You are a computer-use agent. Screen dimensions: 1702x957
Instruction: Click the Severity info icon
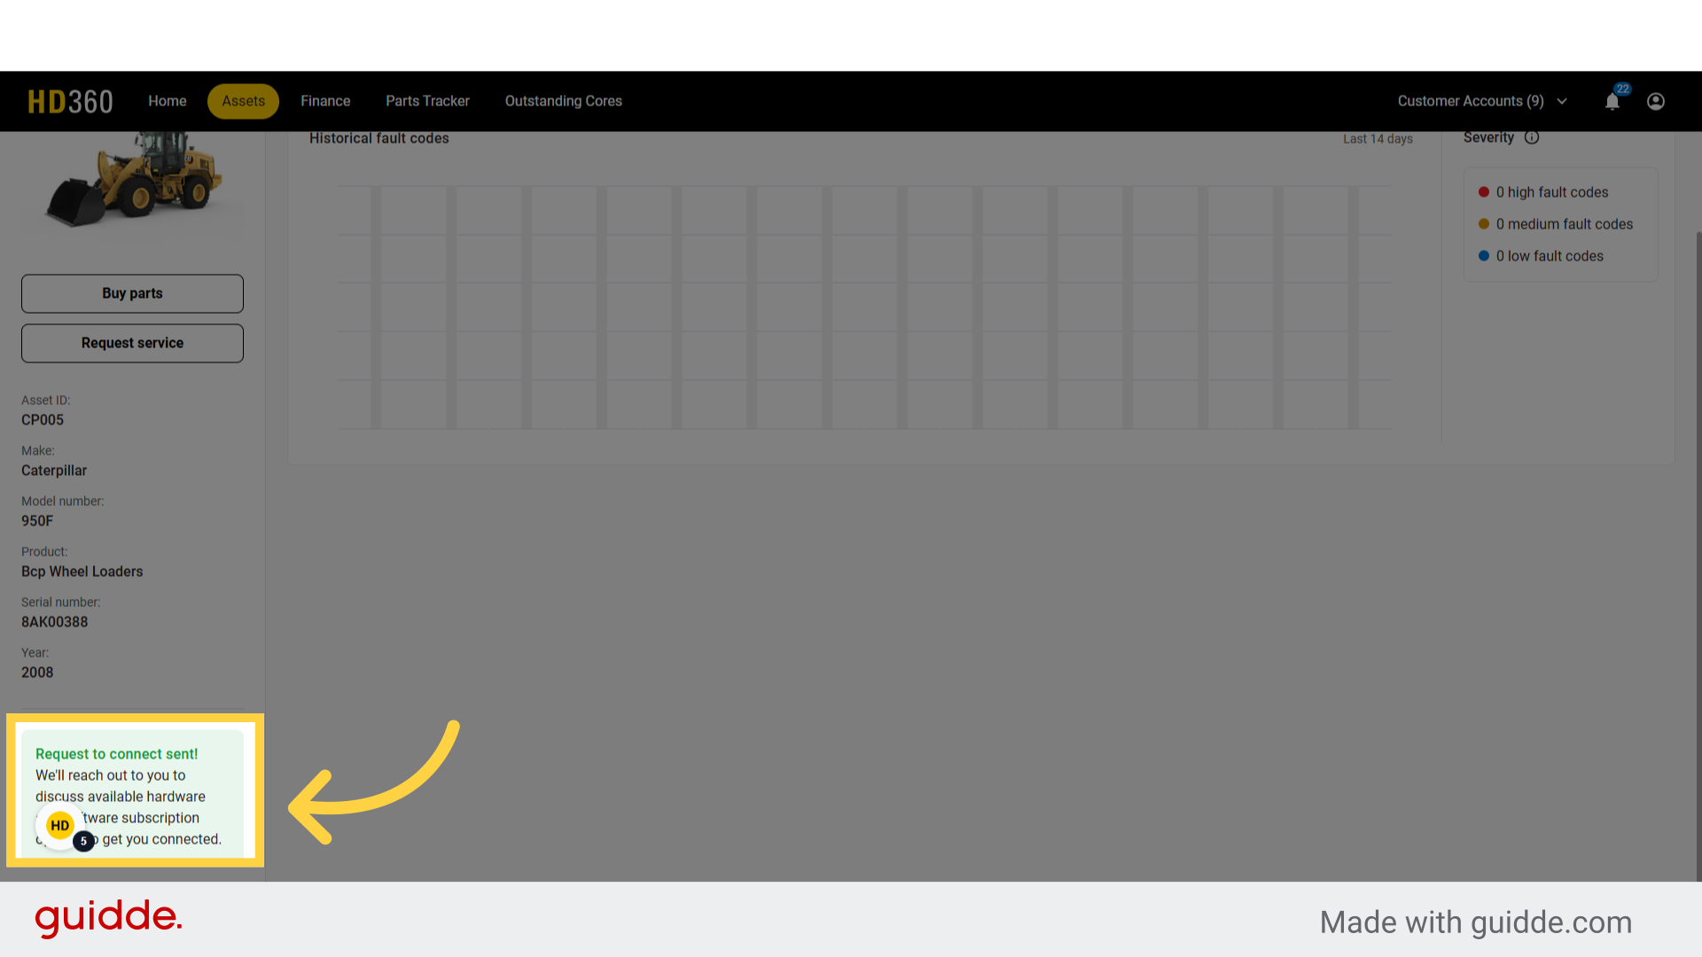[x=1532, y=137]
